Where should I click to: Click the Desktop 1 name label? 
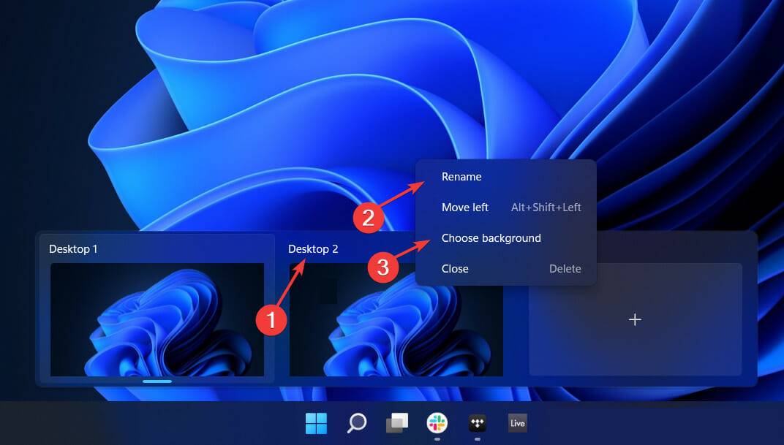click(73, 249)
